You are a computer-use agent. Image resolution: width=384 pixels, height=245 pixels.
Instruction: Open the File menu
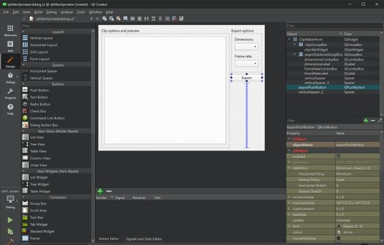click(x=6, y=12)
